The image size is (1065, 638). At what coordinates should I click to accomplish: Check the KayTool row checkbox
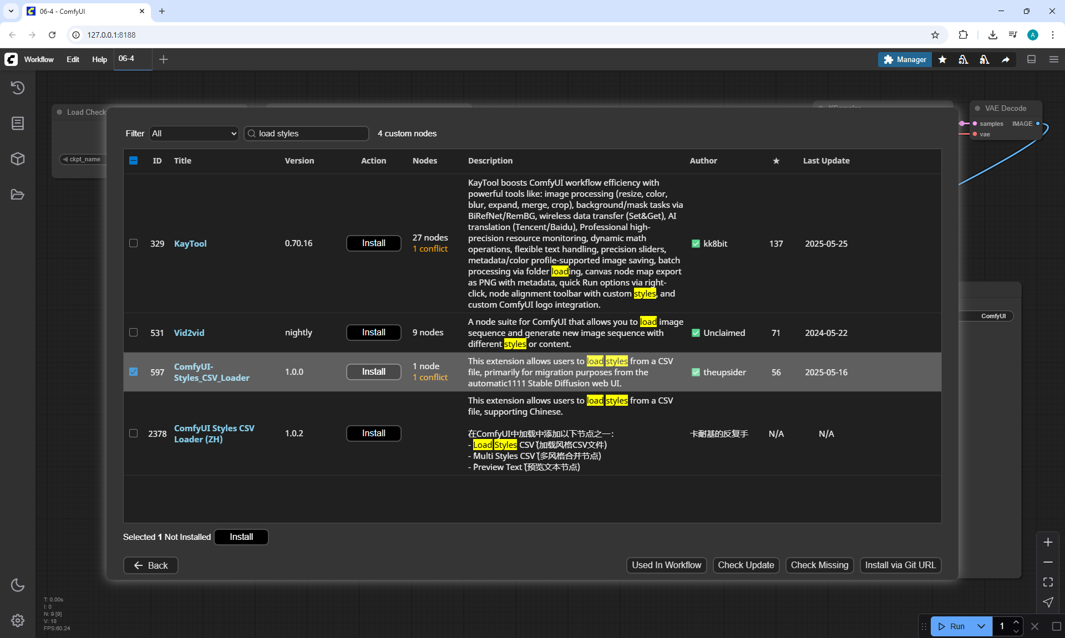133,243
